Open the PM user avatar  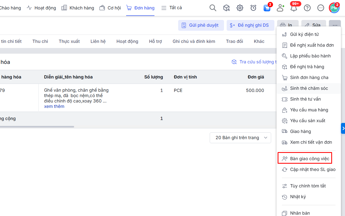point(334,8)
